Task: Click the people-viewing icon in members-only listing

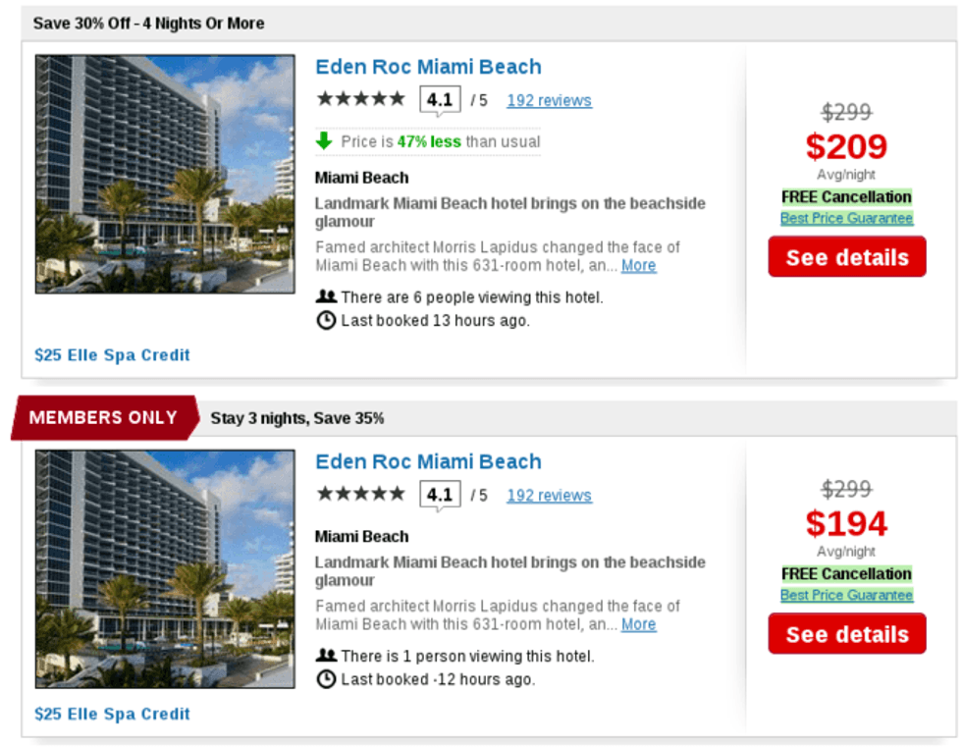Action: click(x=326, y=656)
